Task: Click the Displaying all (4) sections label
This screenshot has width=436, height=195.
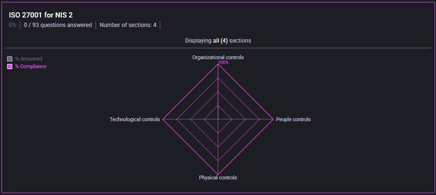Action: [218, 41]
